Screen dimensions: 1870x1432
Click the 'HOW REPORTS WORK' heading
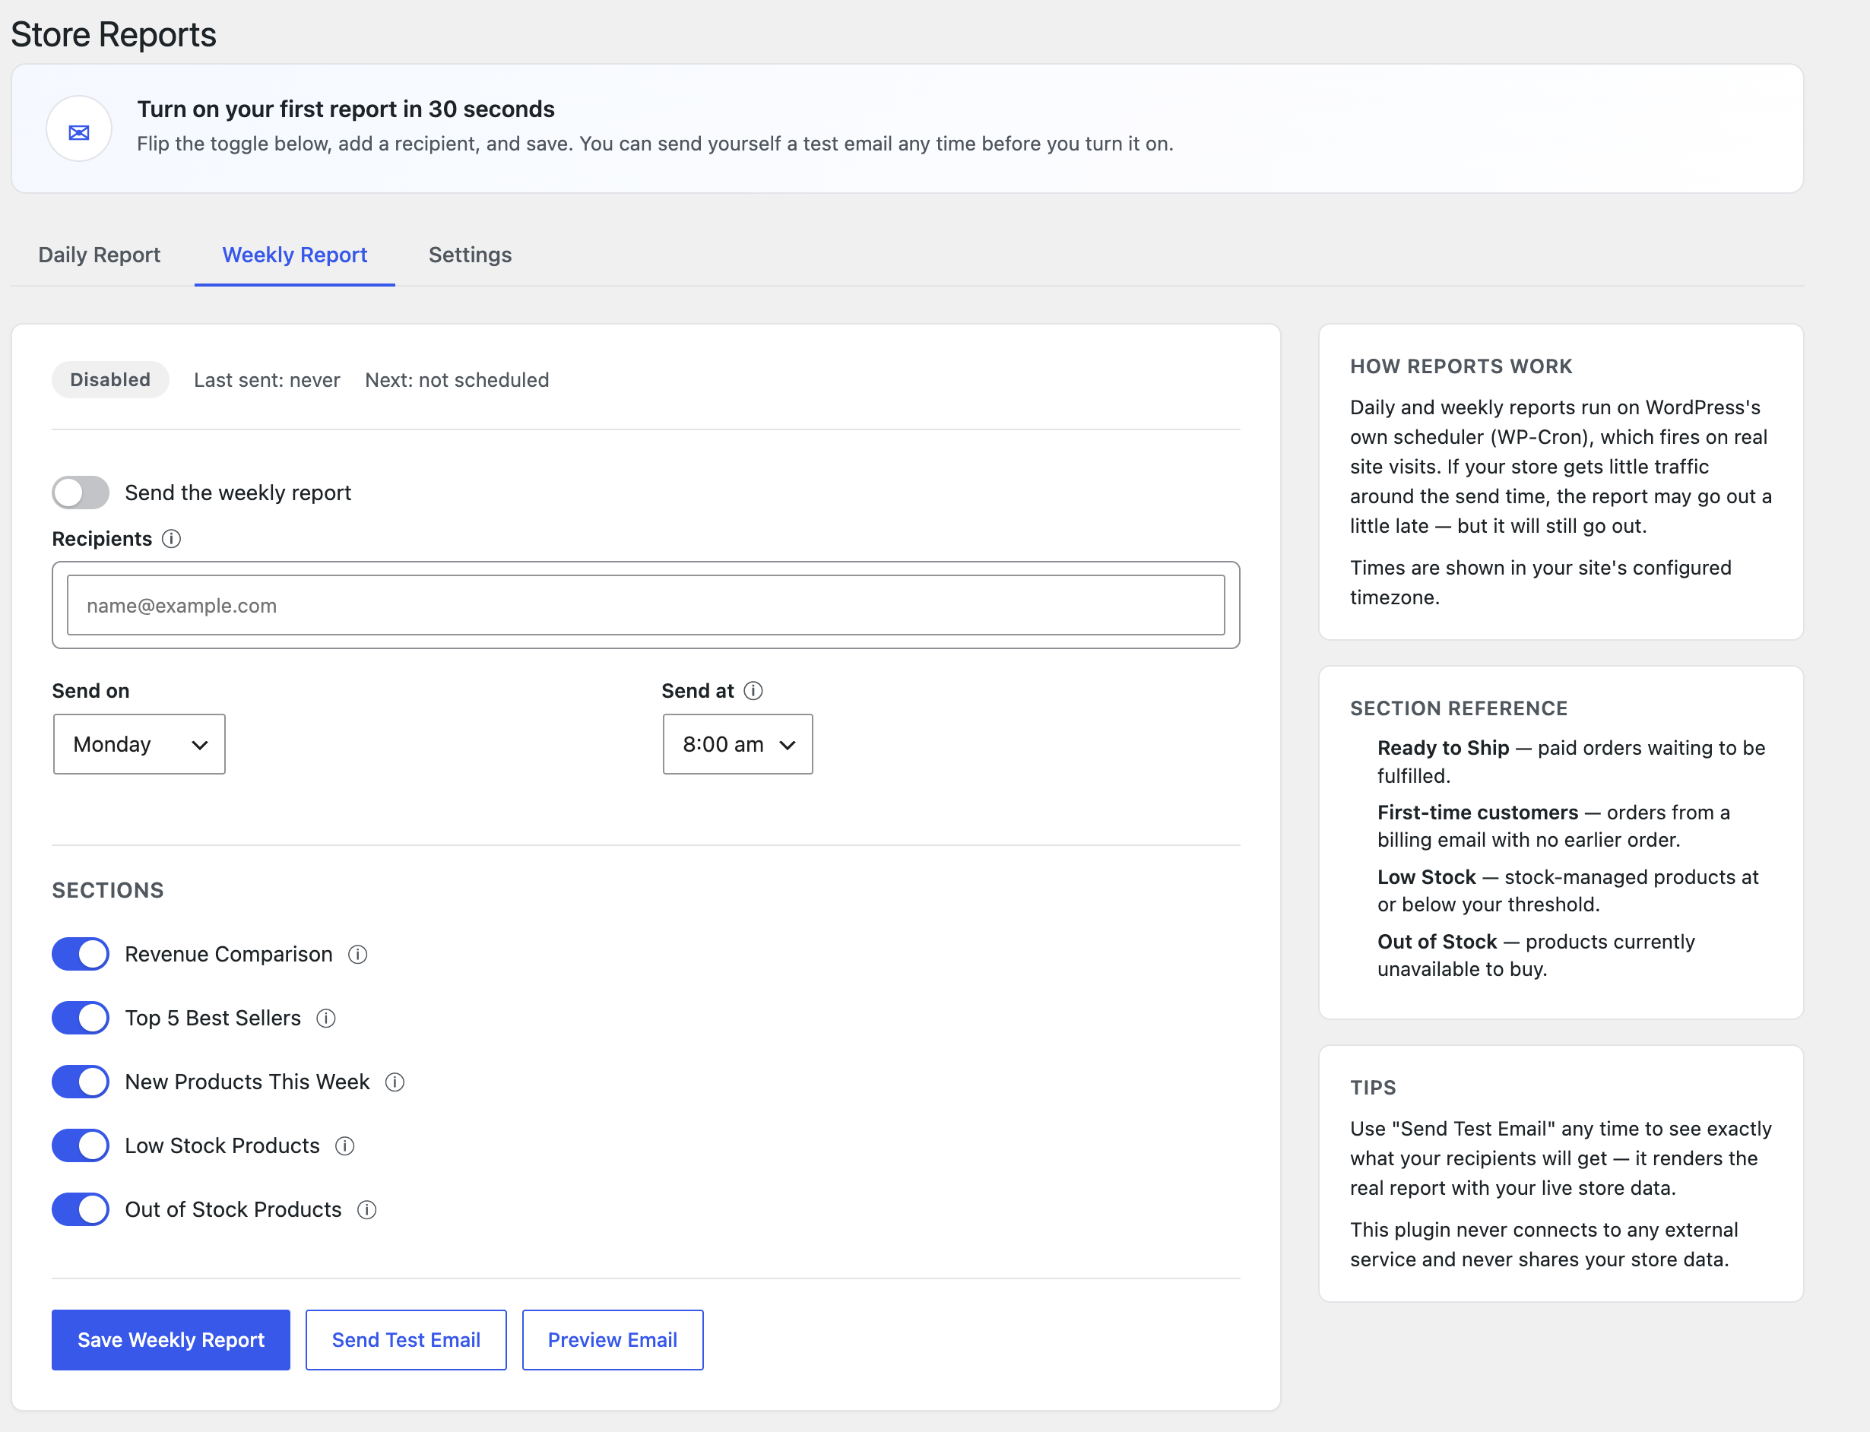point(1462,366)
